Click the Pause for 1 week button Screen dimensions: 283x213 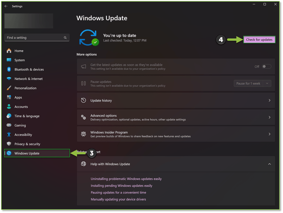248,83
